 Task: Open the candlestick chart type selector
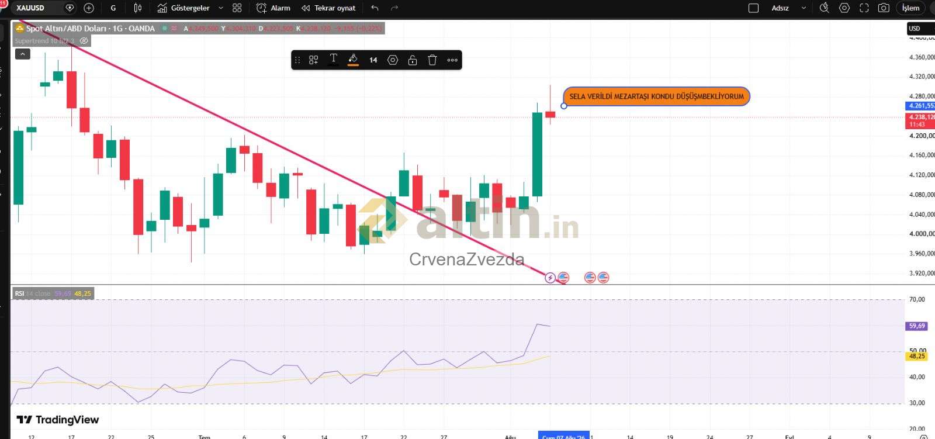tap(138, 8)
